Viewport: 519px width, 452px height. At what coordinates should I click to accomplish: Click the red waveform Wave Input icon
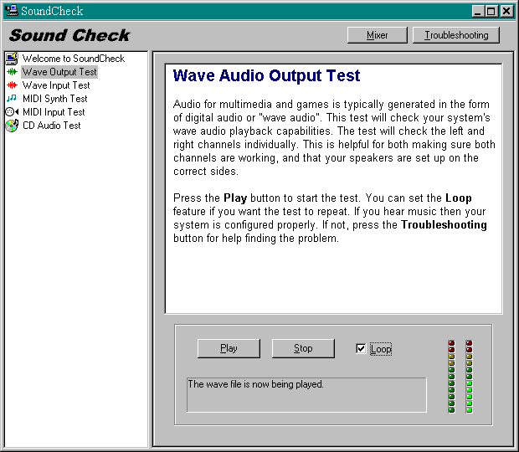tap(12, 85)
